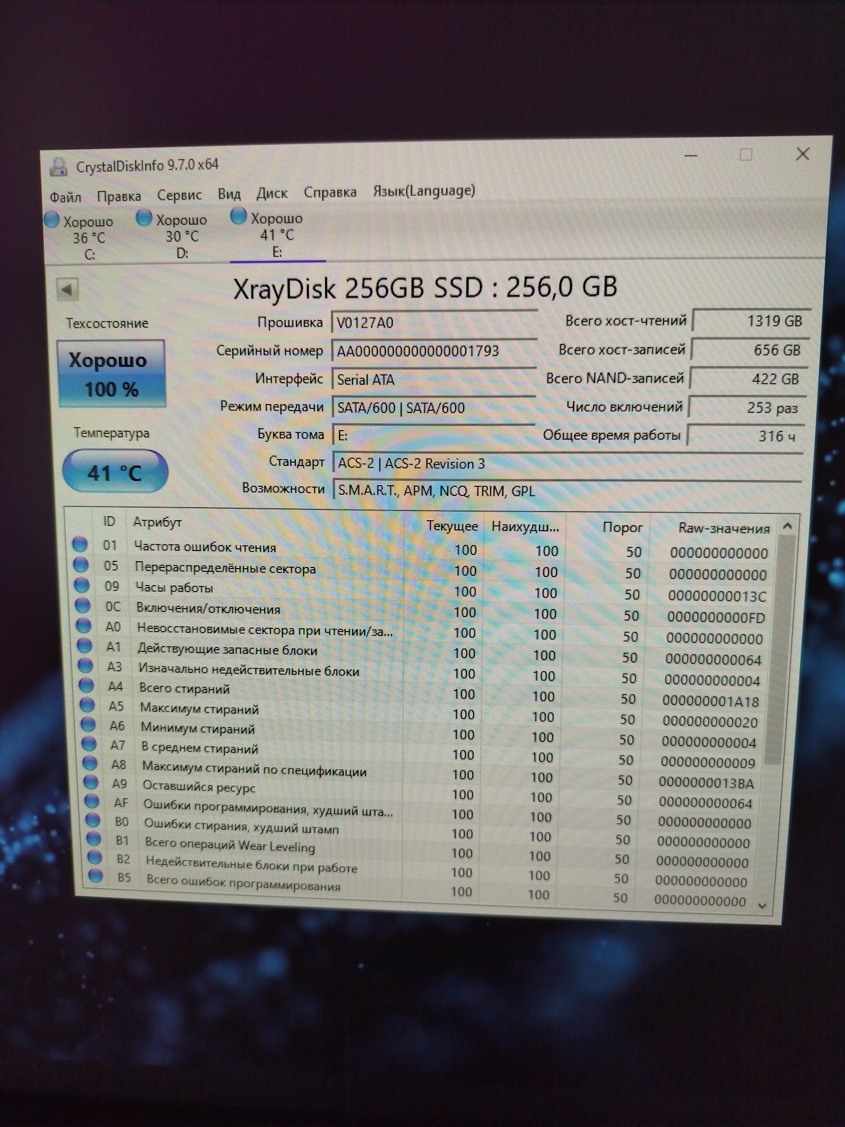The width and height of the screenshot is (845, 1127).
Task: Open the Справка menu
Action: (330, 192)
